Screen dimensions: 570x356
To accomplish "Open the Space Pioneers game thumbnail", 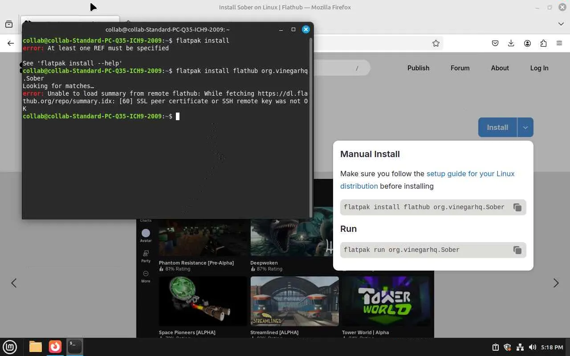I will [x=203, y=301].
